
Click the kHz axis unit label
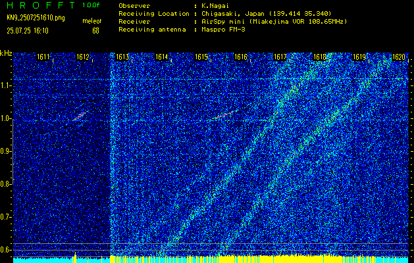[6, 53]
